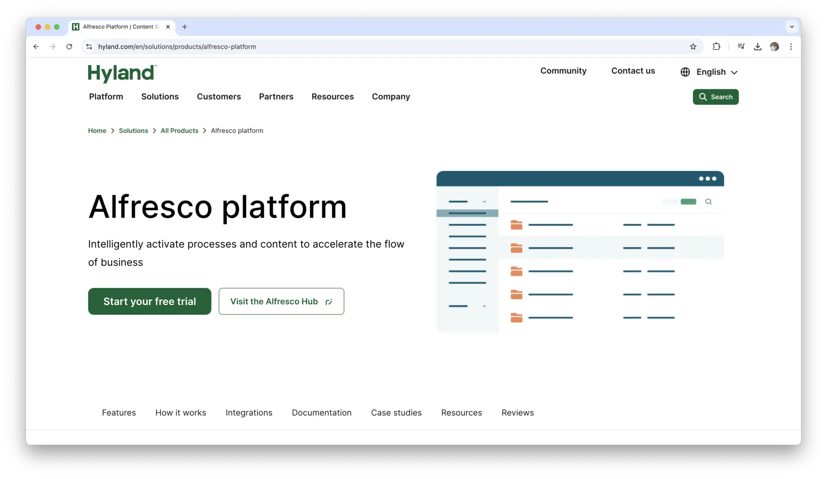
Task: Jump to the How it works tab
Action: click(x=180, y=412)
